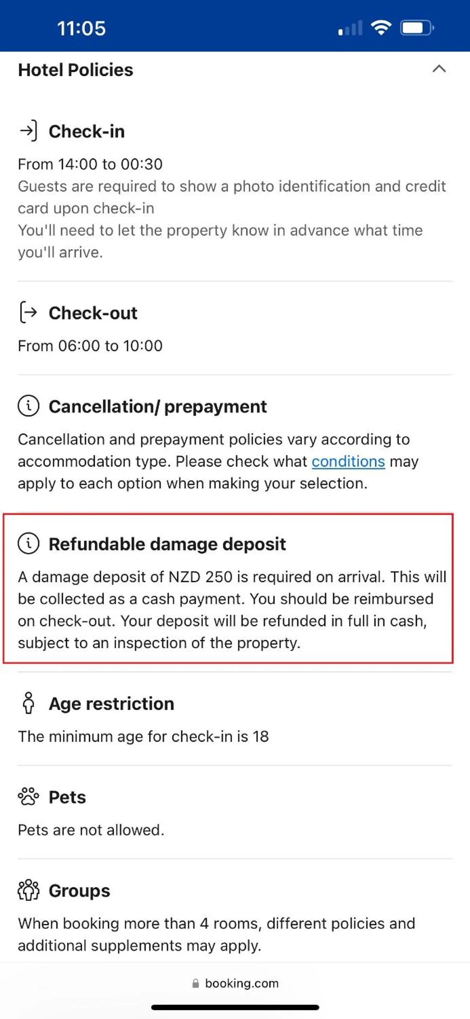Tap the Age restriction person icon

(29, 703)
